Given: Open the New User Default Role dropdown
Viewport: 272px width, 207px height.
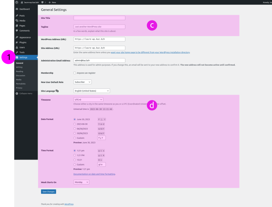Looking at the screenshot, I should pos(83,82).
